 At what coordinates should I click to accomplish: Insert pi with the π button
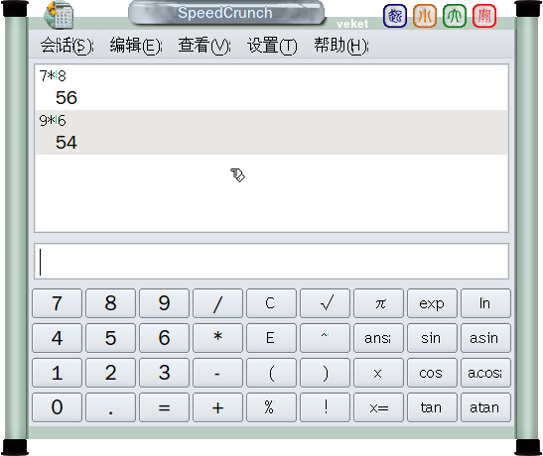click(x=379, y=303)
